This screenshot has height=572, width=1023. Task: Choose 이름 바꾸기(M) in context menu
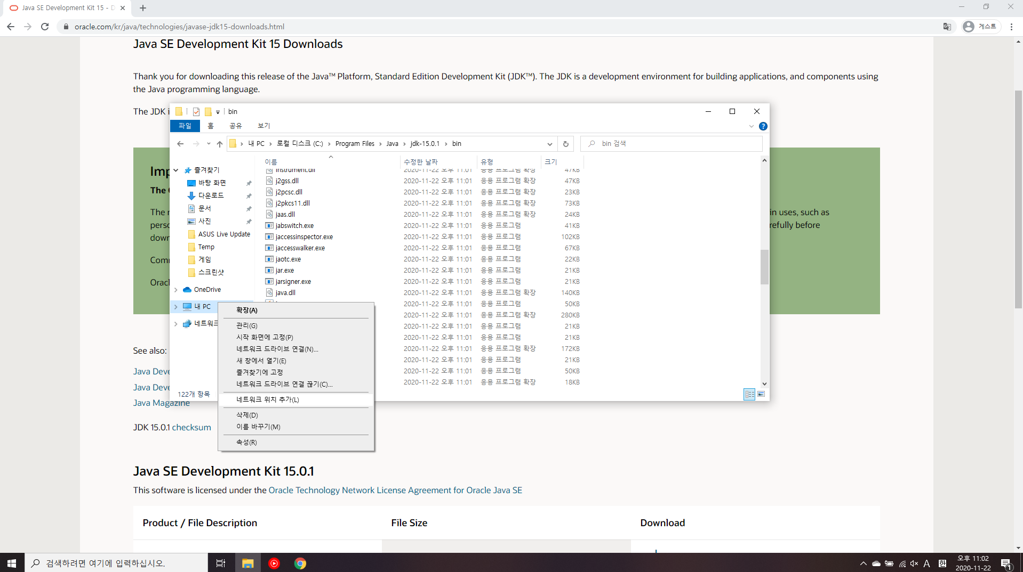(296, 427)
